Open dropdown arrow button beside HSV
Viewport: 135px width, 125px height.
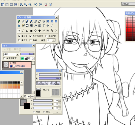click(57, 112)
